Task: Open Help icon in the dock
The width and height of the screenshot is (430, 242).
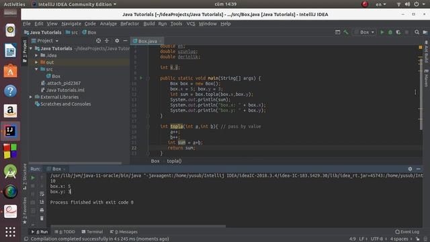Action: point(10,91)
